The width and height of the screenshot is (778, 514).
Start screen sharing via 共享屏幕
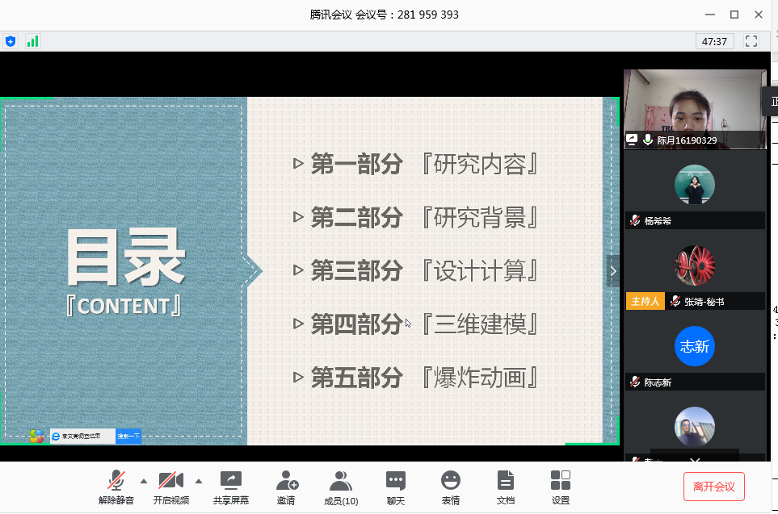click(230, 487)
